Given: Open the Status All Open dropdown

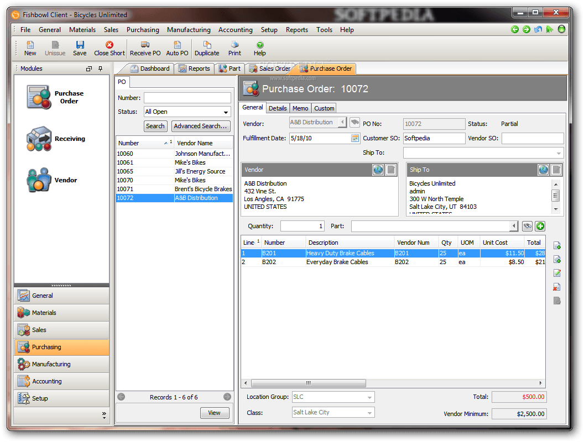Looking at the screenshot, I should [x=226, y=112].
